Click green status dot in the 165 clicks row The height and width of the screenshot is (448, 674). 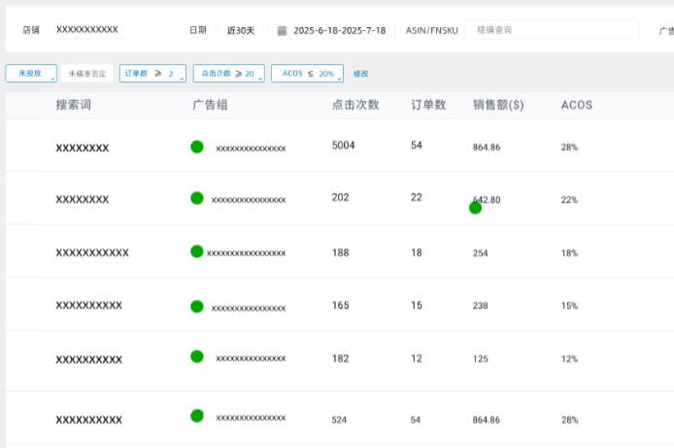point(197,306)
